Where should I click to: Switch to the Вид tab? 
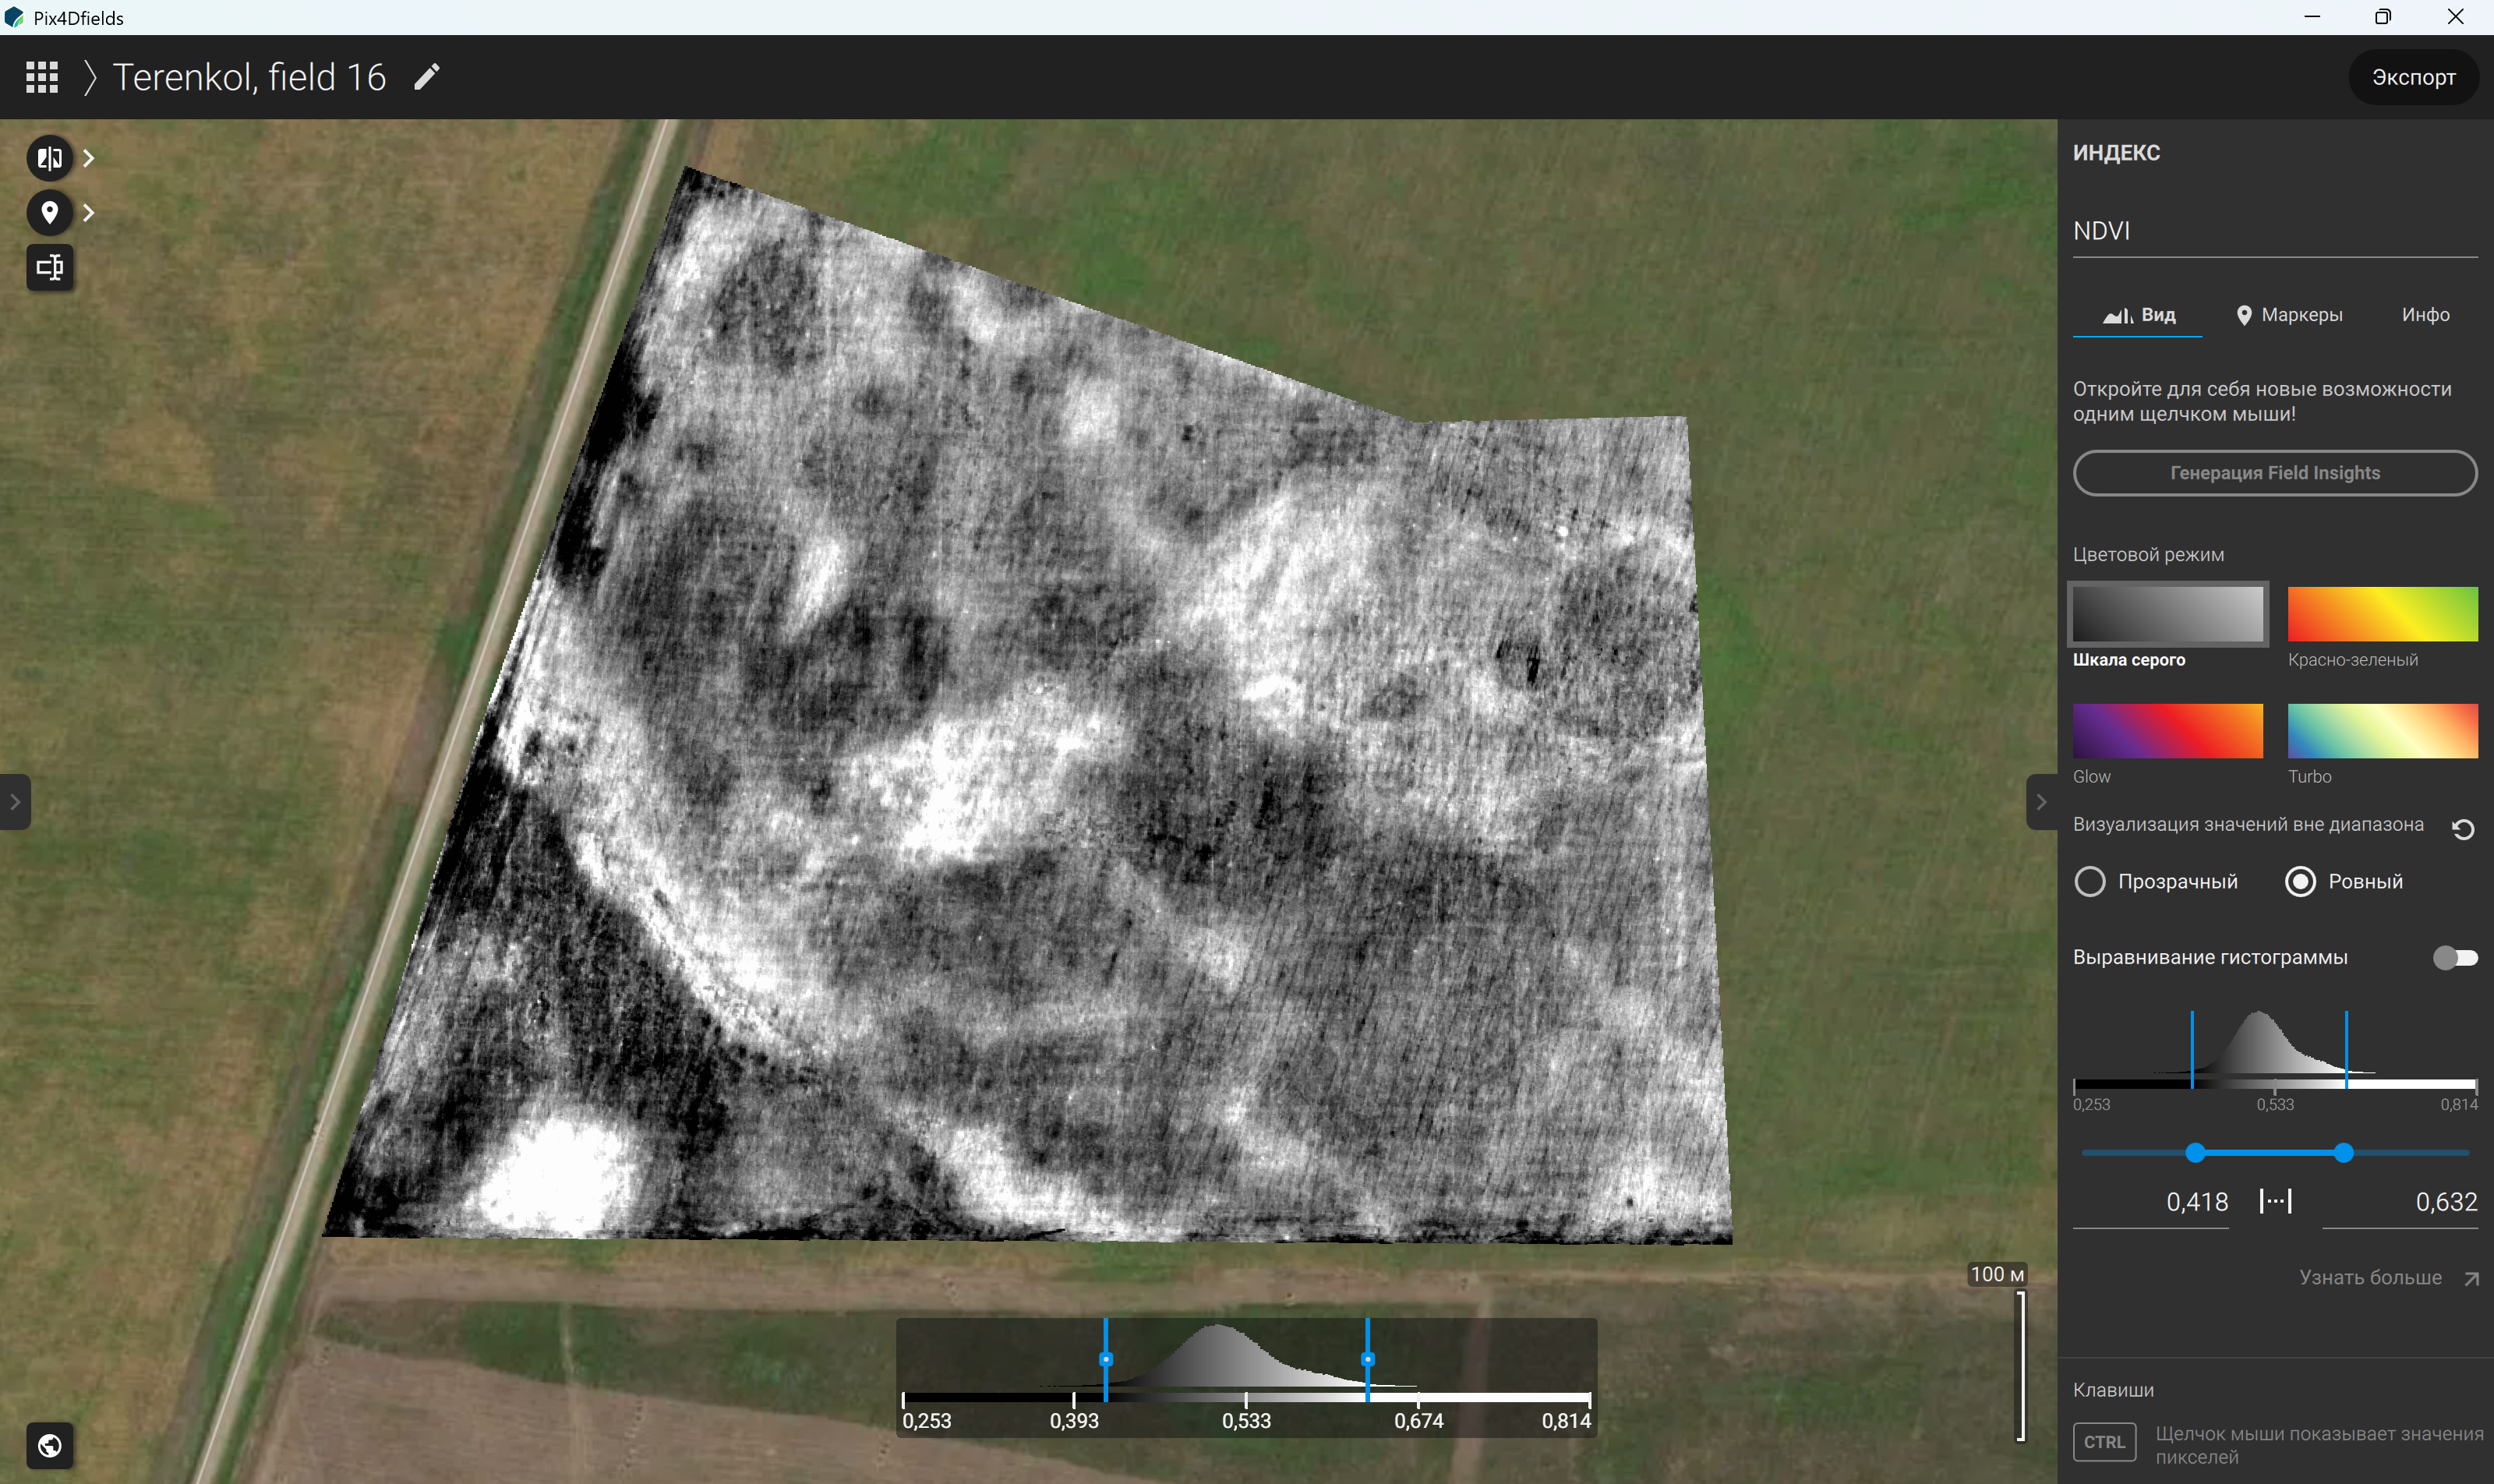(2138, 315)
